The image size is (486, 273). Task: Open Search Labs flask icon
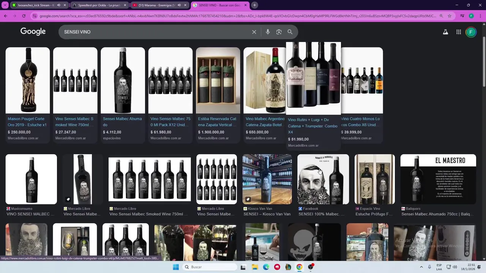[x=445, y=32]
